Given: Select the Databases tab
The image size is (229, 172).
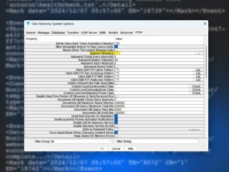Looking at the screenshot, I should coord(58,33).
